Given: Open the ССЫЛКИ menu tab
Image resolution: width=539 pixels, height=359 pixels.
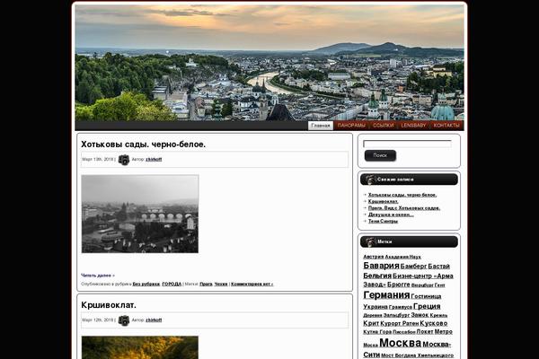Looking at the screenshot, I should coord(383,126).
